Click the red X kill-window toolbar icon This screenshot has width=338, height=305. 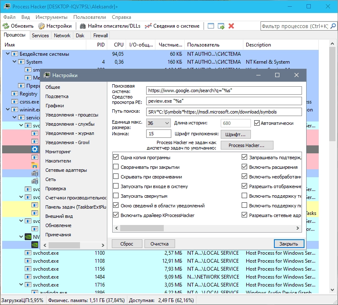click(231, 26)
